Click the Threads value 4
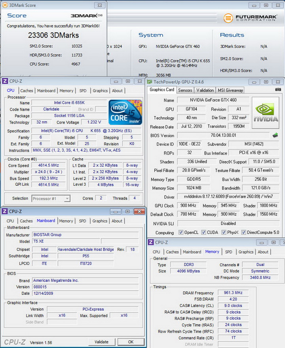Image resolution: width=285 pixels, height=348 pixels. pos(134,198)
